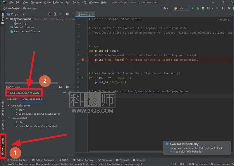The height and width of the screenshot is (166, 234).
Task: Run the main configuration with green play button
Action: pyautogui.click(x=192, y=8)
